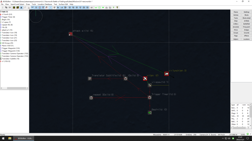The height and width of the screenshot is (141, 252).
Task: Select the v1-lunch vehicle object icon
Action: [x=167, y=74]
